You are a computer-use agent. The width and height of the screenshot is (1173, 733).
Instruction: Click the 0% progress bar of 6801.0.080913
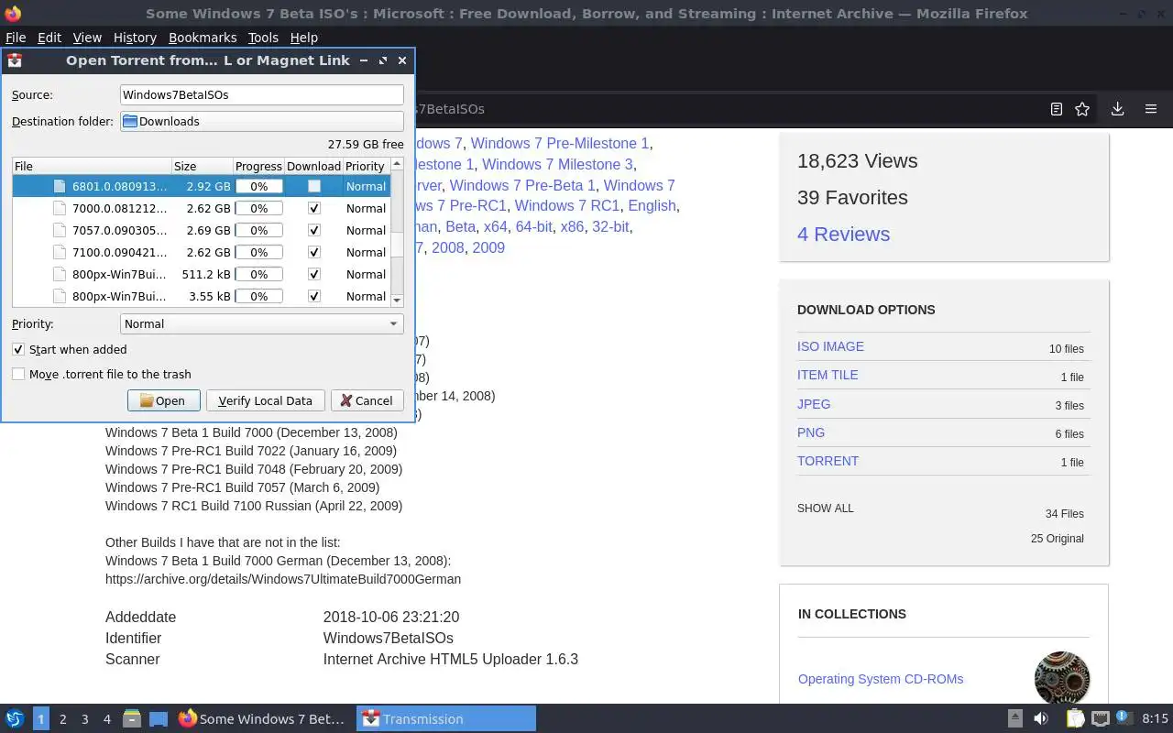[259, 186]
